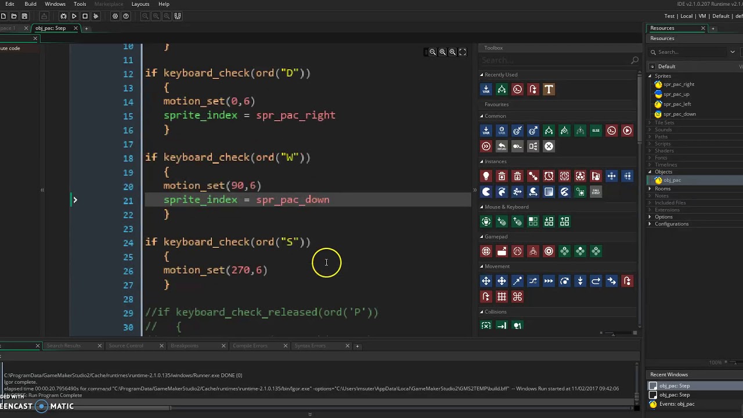Collapse the Mouse & Keyboard toolbox section
This screenshot has width=743, height=418.
point(481,207)
